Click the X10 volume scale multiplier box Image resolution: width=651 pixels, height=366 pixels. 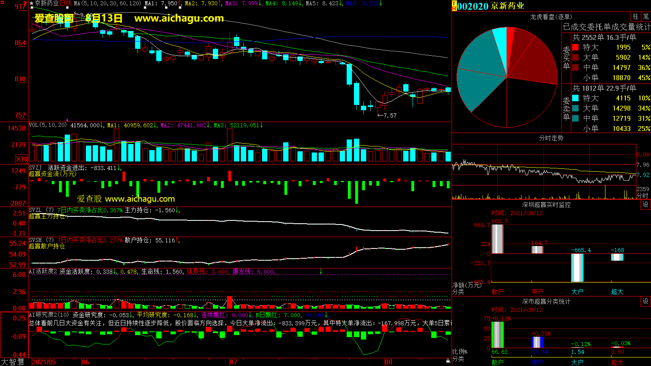click(22, 159)
